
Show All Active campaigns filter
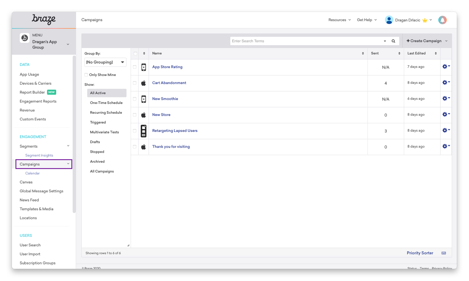pos(107,93)
